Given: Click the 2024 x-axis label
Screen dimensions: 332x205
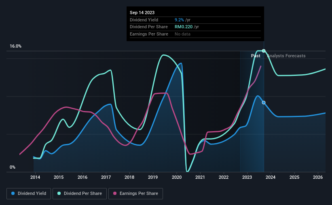Looking at the screenshot, I should click(271, 177).
